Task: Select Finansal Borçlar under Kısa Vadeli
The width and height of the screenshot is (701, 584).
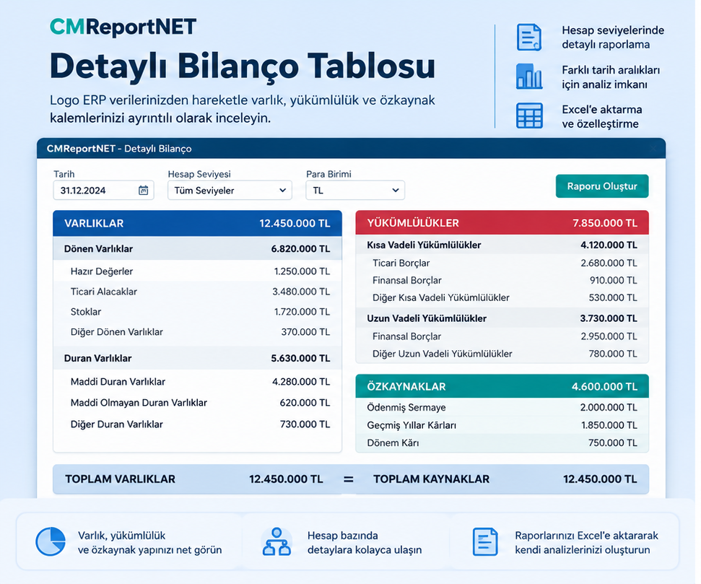Action: (502, 280)
